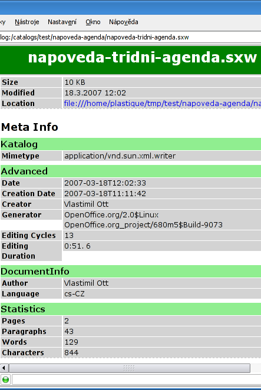Click the Advanced section header
Screen dimensions: 261x390
click(x=130, y=171)
